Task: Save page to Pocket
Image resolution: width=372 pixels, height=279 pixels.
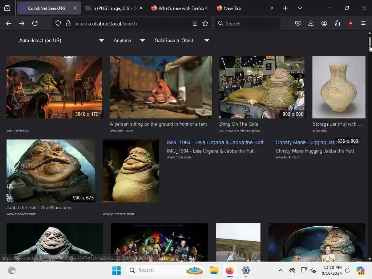Action: pos(298,23)
